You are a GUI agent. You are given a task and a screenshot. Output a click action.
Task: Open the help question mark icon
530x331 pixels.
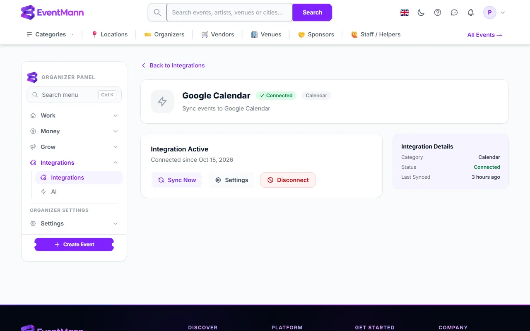438,12
